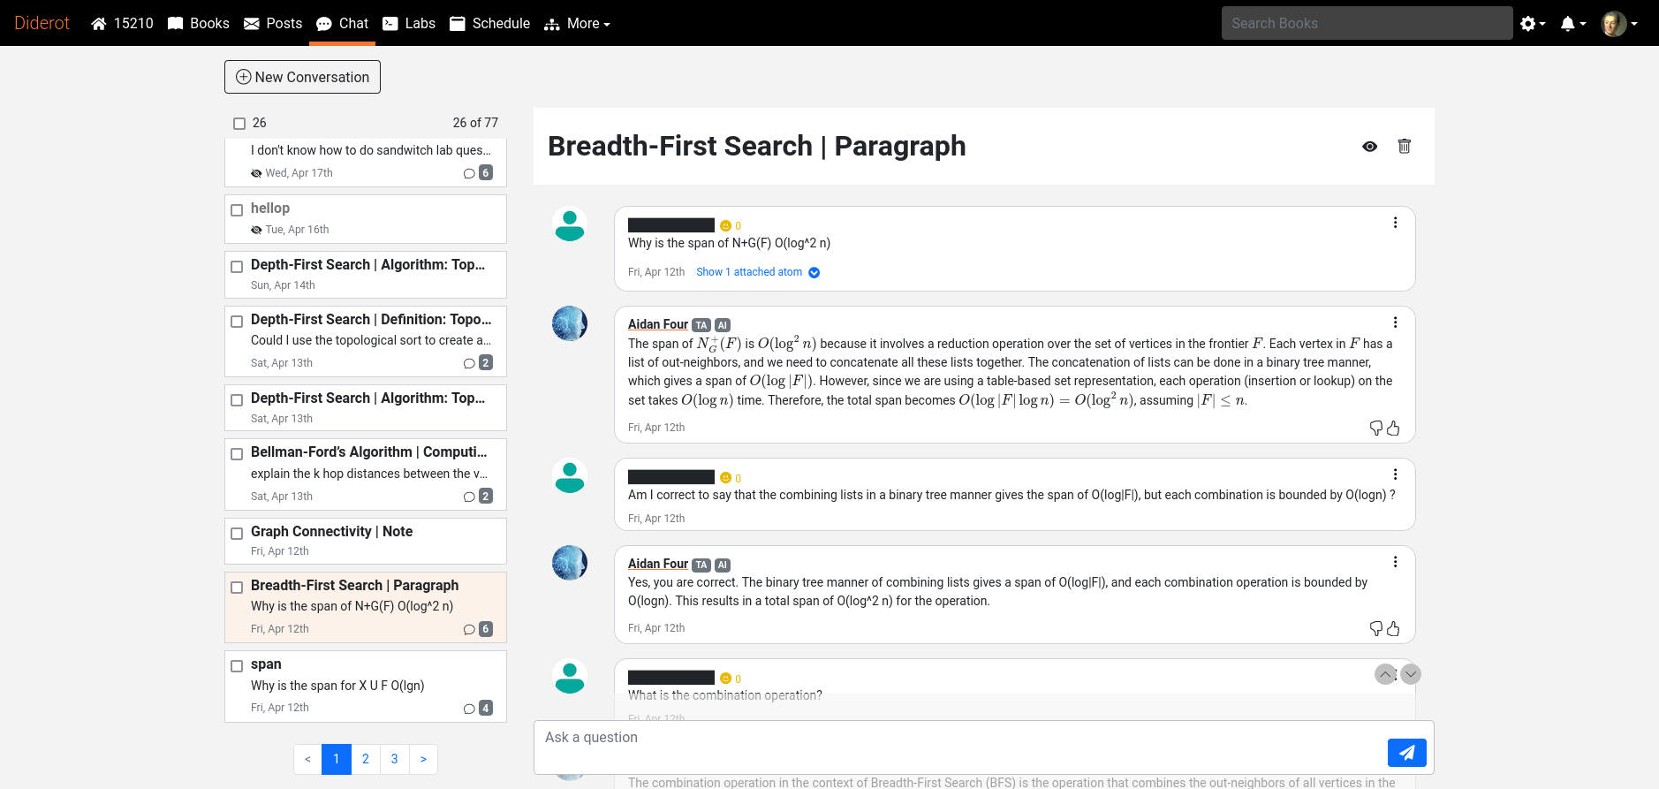Go to page 2 of conversations
The image size is (1659, 789).
click(x=366, y=759)
